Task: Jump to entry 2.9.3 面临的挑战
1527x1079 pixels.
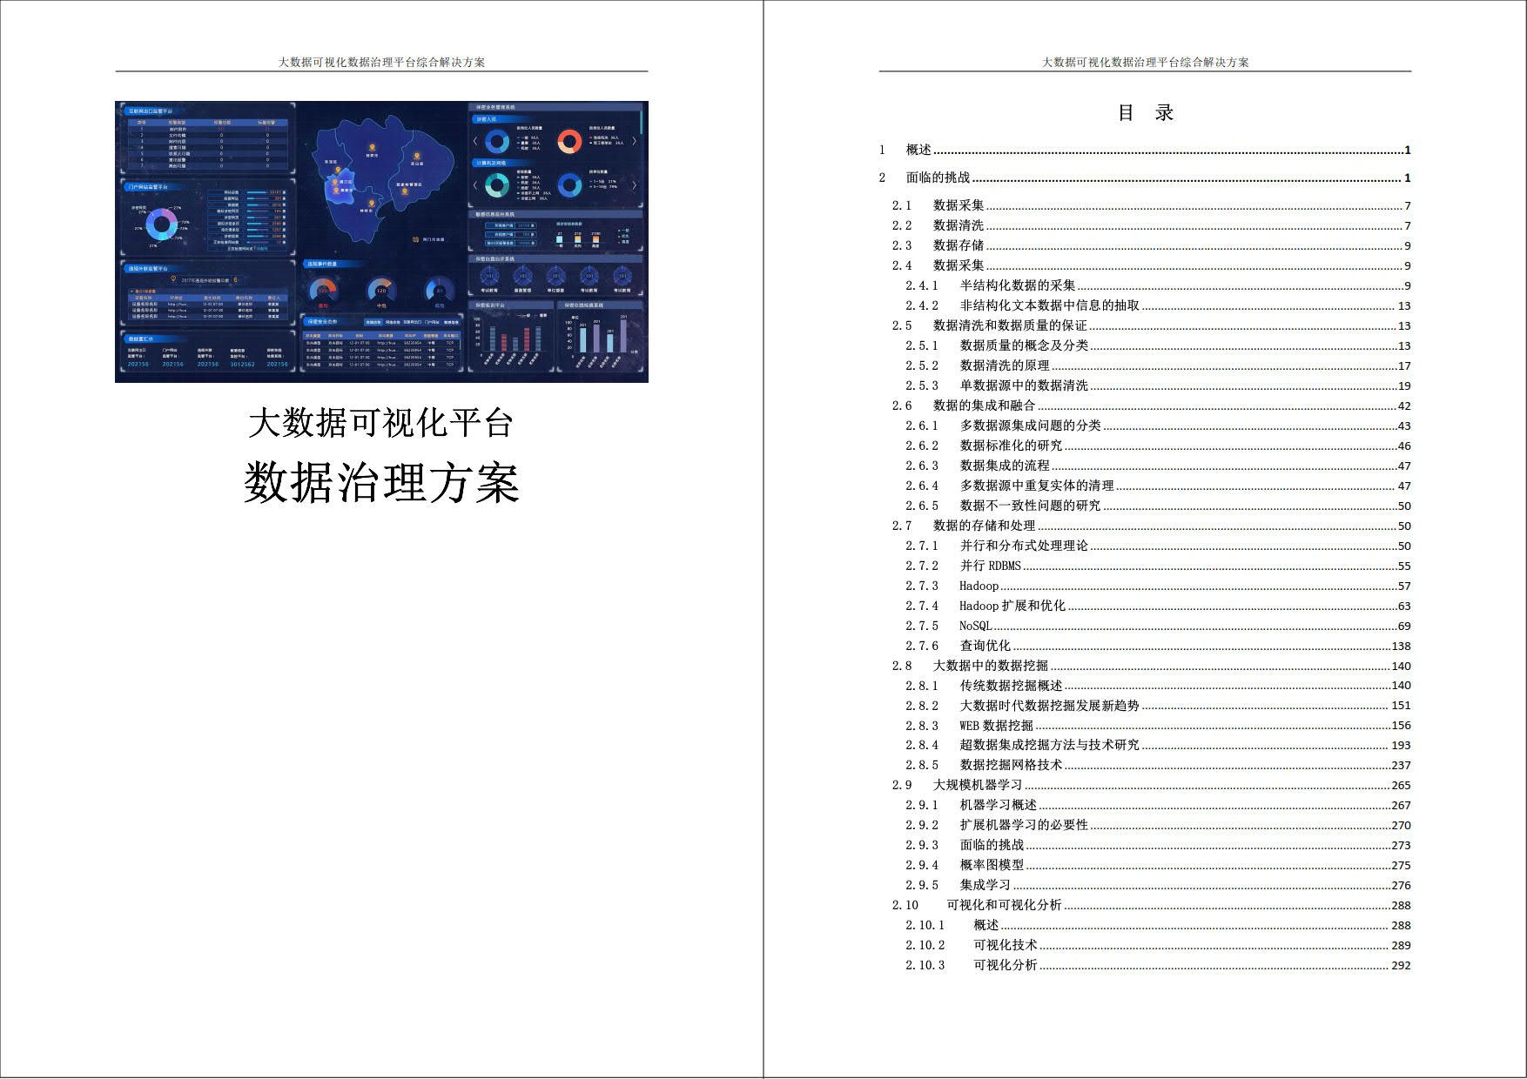Action: click(1158, 845)
